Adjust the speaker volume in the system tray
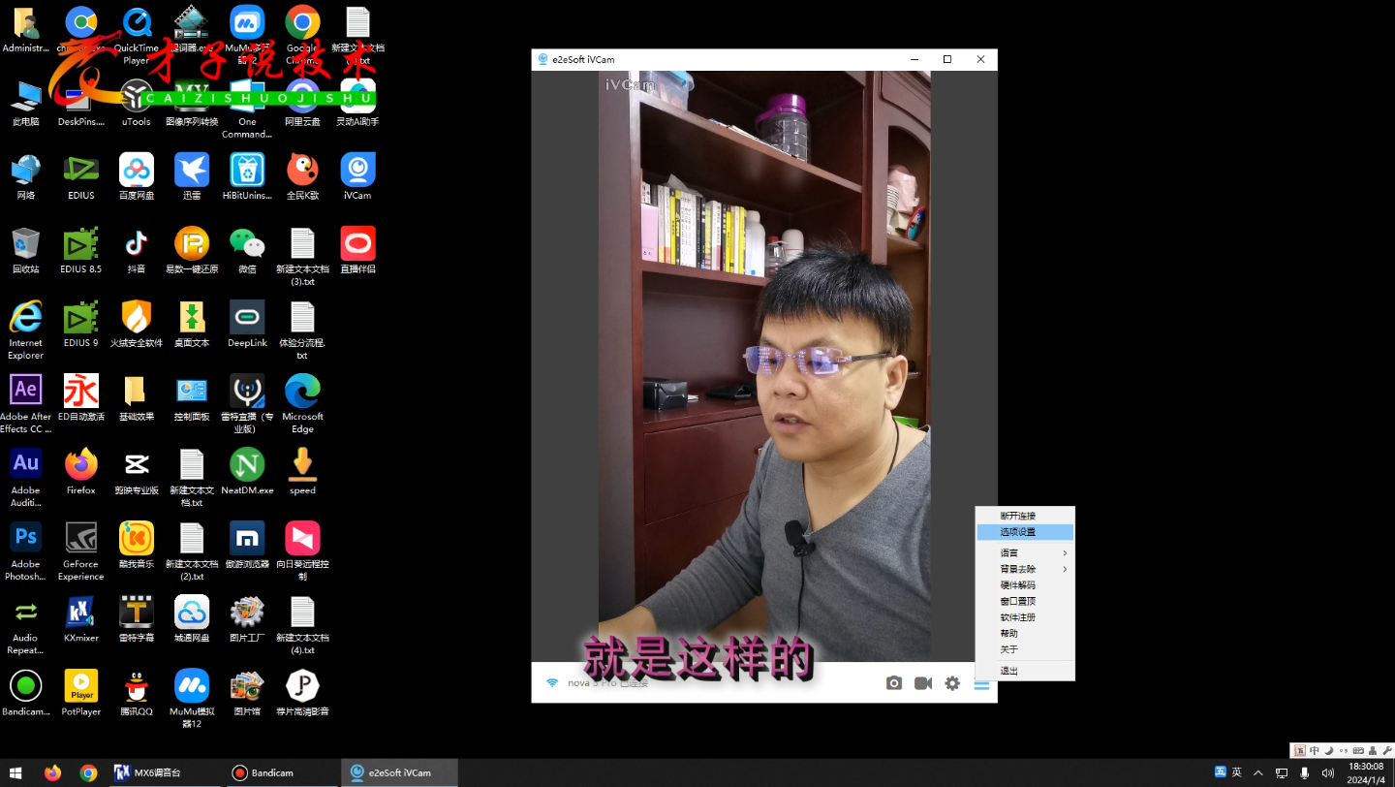The height and width of the screenshot is (787, 1395). (1329, 772)
